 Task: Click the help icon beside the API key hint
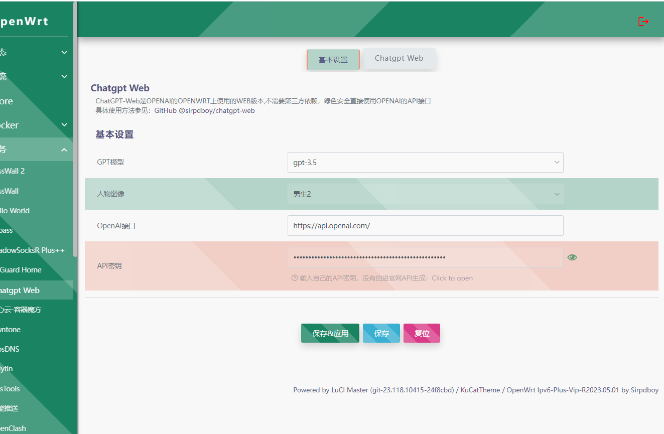tap(295, 278)
